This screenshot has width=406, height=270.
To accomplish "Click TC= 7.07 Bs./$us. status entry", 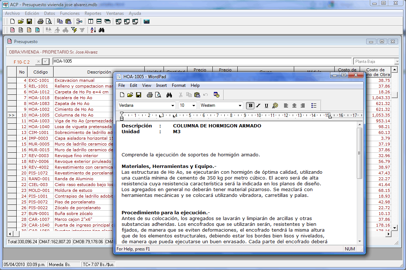I will click(98, 265).
